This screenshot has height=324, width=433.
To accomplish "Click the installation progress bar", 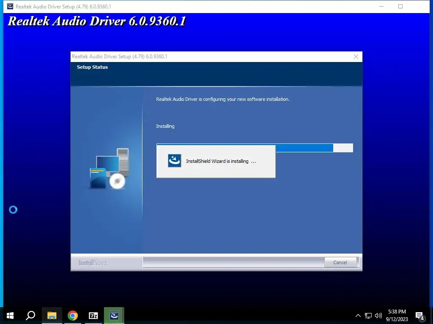I will pyautogui.click(x=255, y=148).
